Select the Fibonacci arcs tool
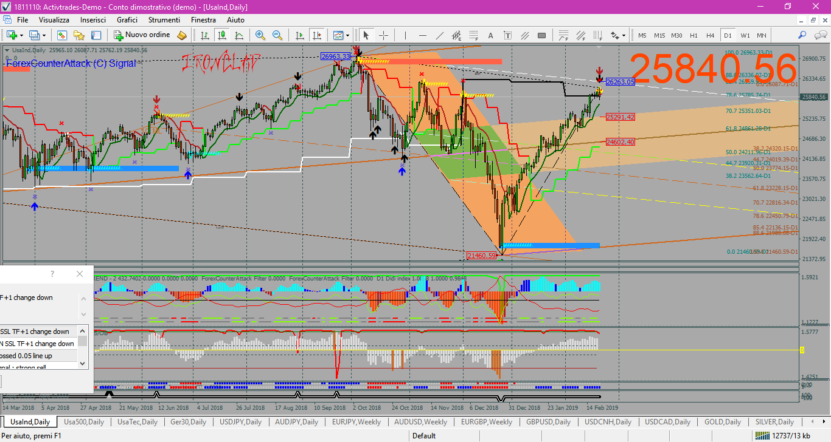 564,35
